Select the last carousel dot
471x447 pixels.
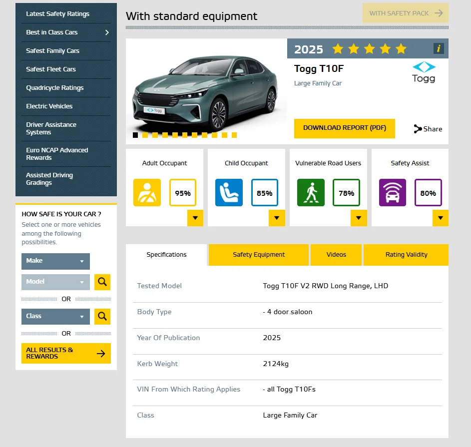pyautogui.click(x=234, y=135)
